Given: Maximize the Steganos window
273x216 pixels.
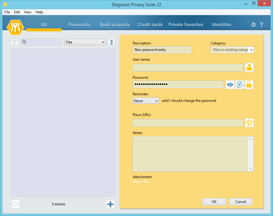Looking at the screenshot, I should pyautogui.click(x=254, y=4).
